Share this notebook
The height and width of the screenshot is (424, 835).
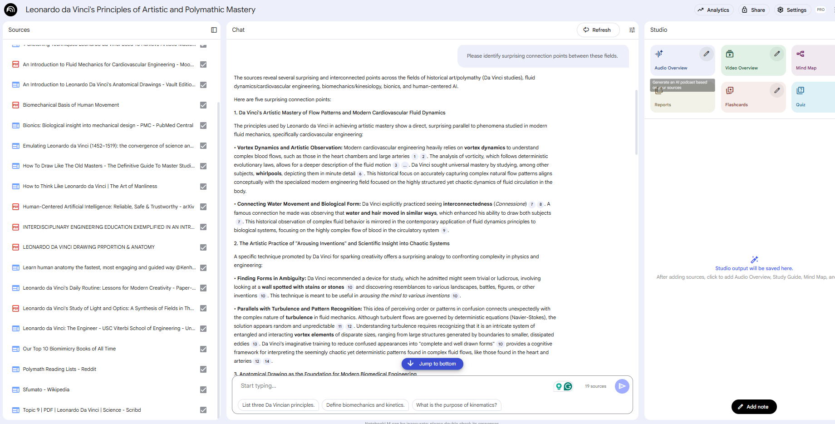pos(753,10)
